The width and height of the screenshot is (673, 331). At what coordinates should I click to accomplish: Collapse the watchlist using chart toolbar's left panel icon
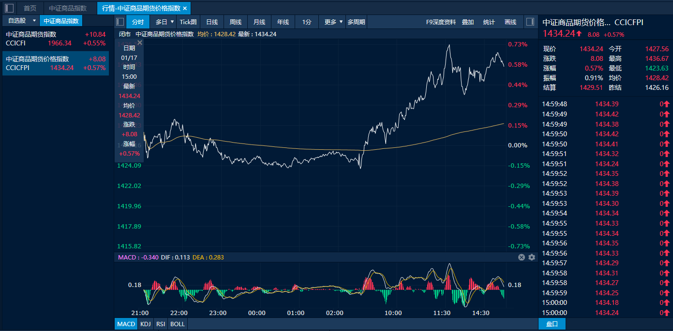[120, 22]
